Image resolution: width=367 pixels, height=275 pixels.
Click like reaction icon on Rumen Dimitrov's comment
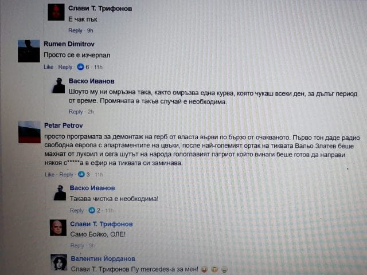[80, 67]
